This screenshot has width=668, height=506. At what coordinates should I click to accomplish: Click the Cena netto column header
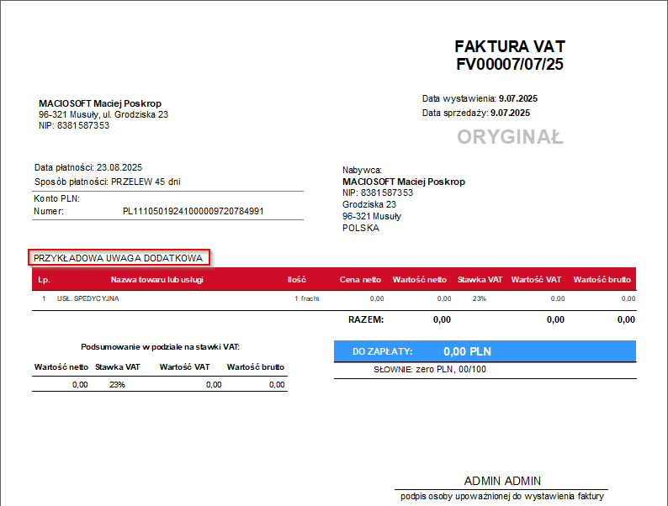(x=360, y=279)
